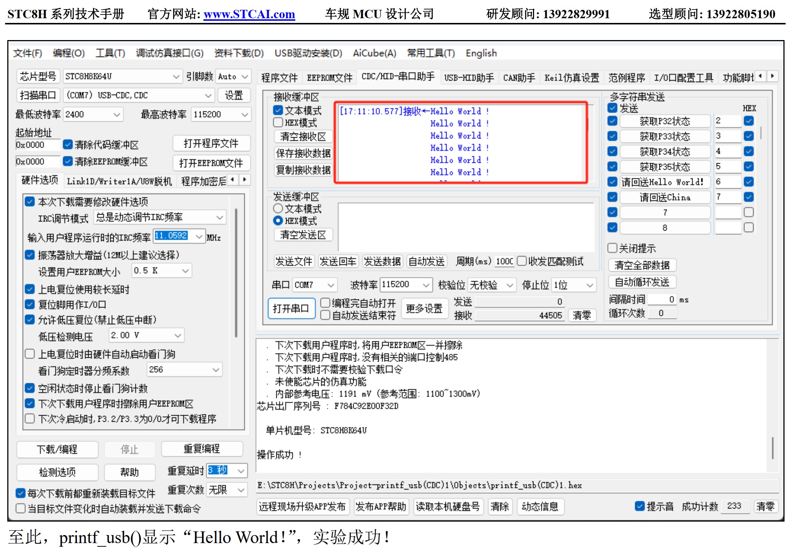Toggle 本次下载需要修改硬件选项 checkbox
Image resolution: width=794 pixels, height=550 pixels.
(30, 201)
